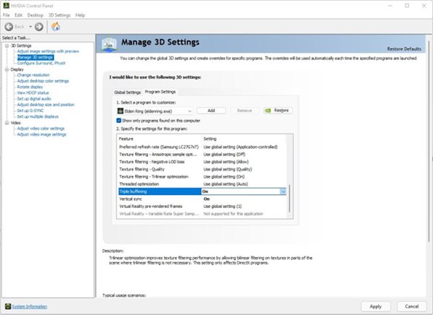
Task: Click the NVIDIA Control Panel title icon
Action: coord(6,6)
